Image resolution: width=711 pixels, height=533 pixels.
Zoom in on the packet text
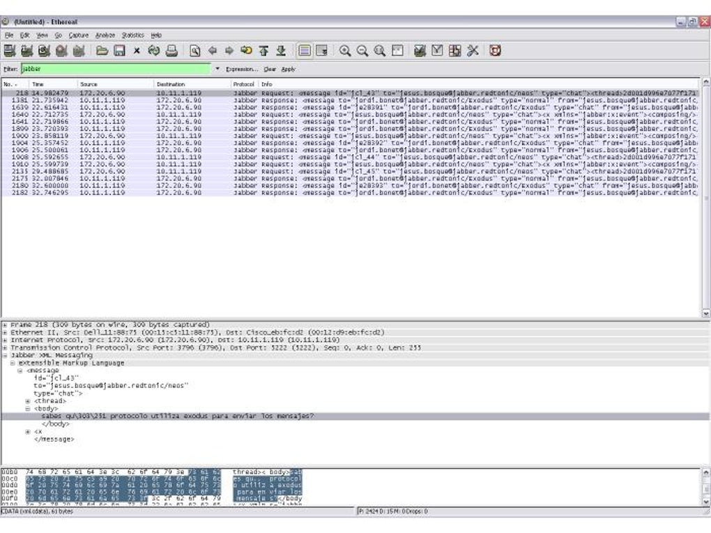coord(345,51)
